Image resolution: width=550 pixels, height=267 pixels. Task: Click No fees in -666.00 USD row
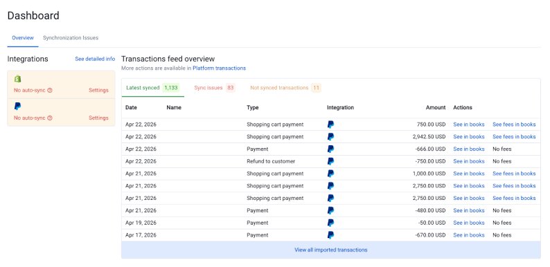502,149
